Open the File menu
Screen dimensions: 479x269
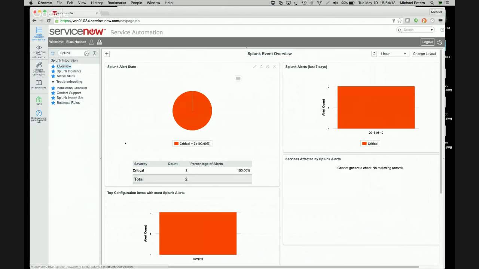(60, 3)
